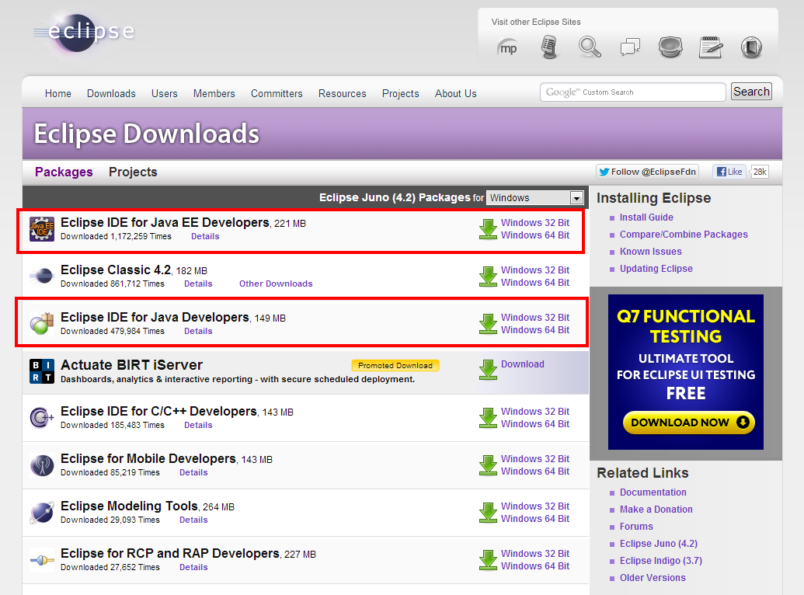Open Details for Eclipse Classic 4.2
The width and height of the screenshot is (804, 595).
point(198,284)
